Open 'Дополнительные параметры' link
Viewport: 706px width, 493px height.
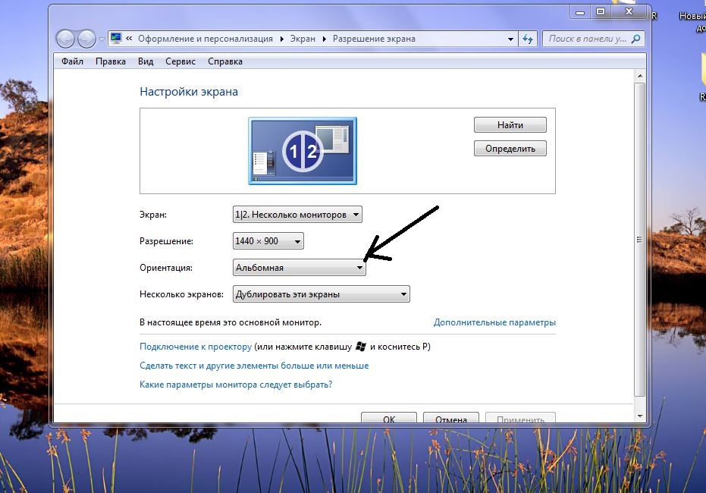(x=494, y=322)
